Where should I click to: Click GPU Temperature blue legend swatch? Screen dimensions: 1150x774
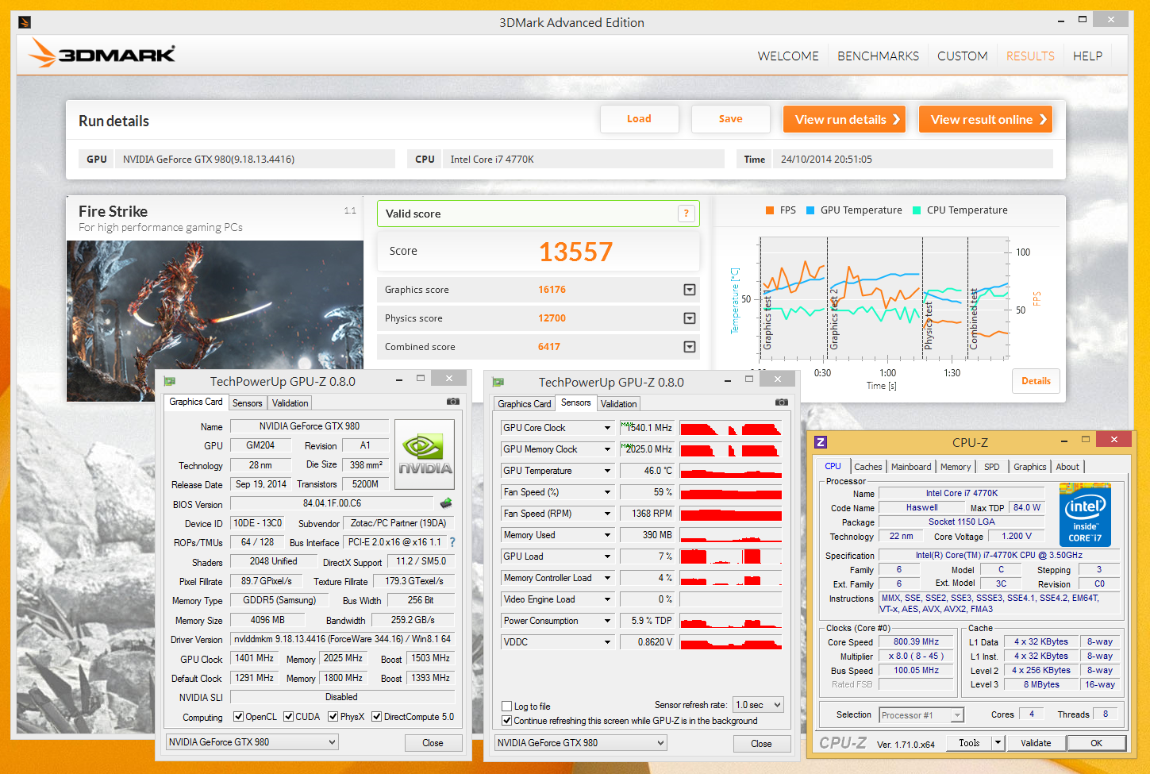point(810,210)
